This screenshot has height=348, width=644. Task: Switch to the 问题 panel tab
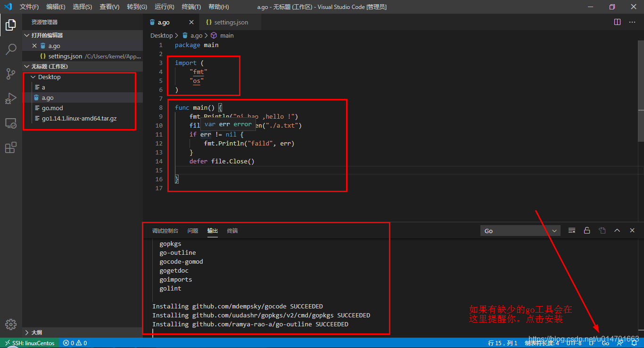192,231
